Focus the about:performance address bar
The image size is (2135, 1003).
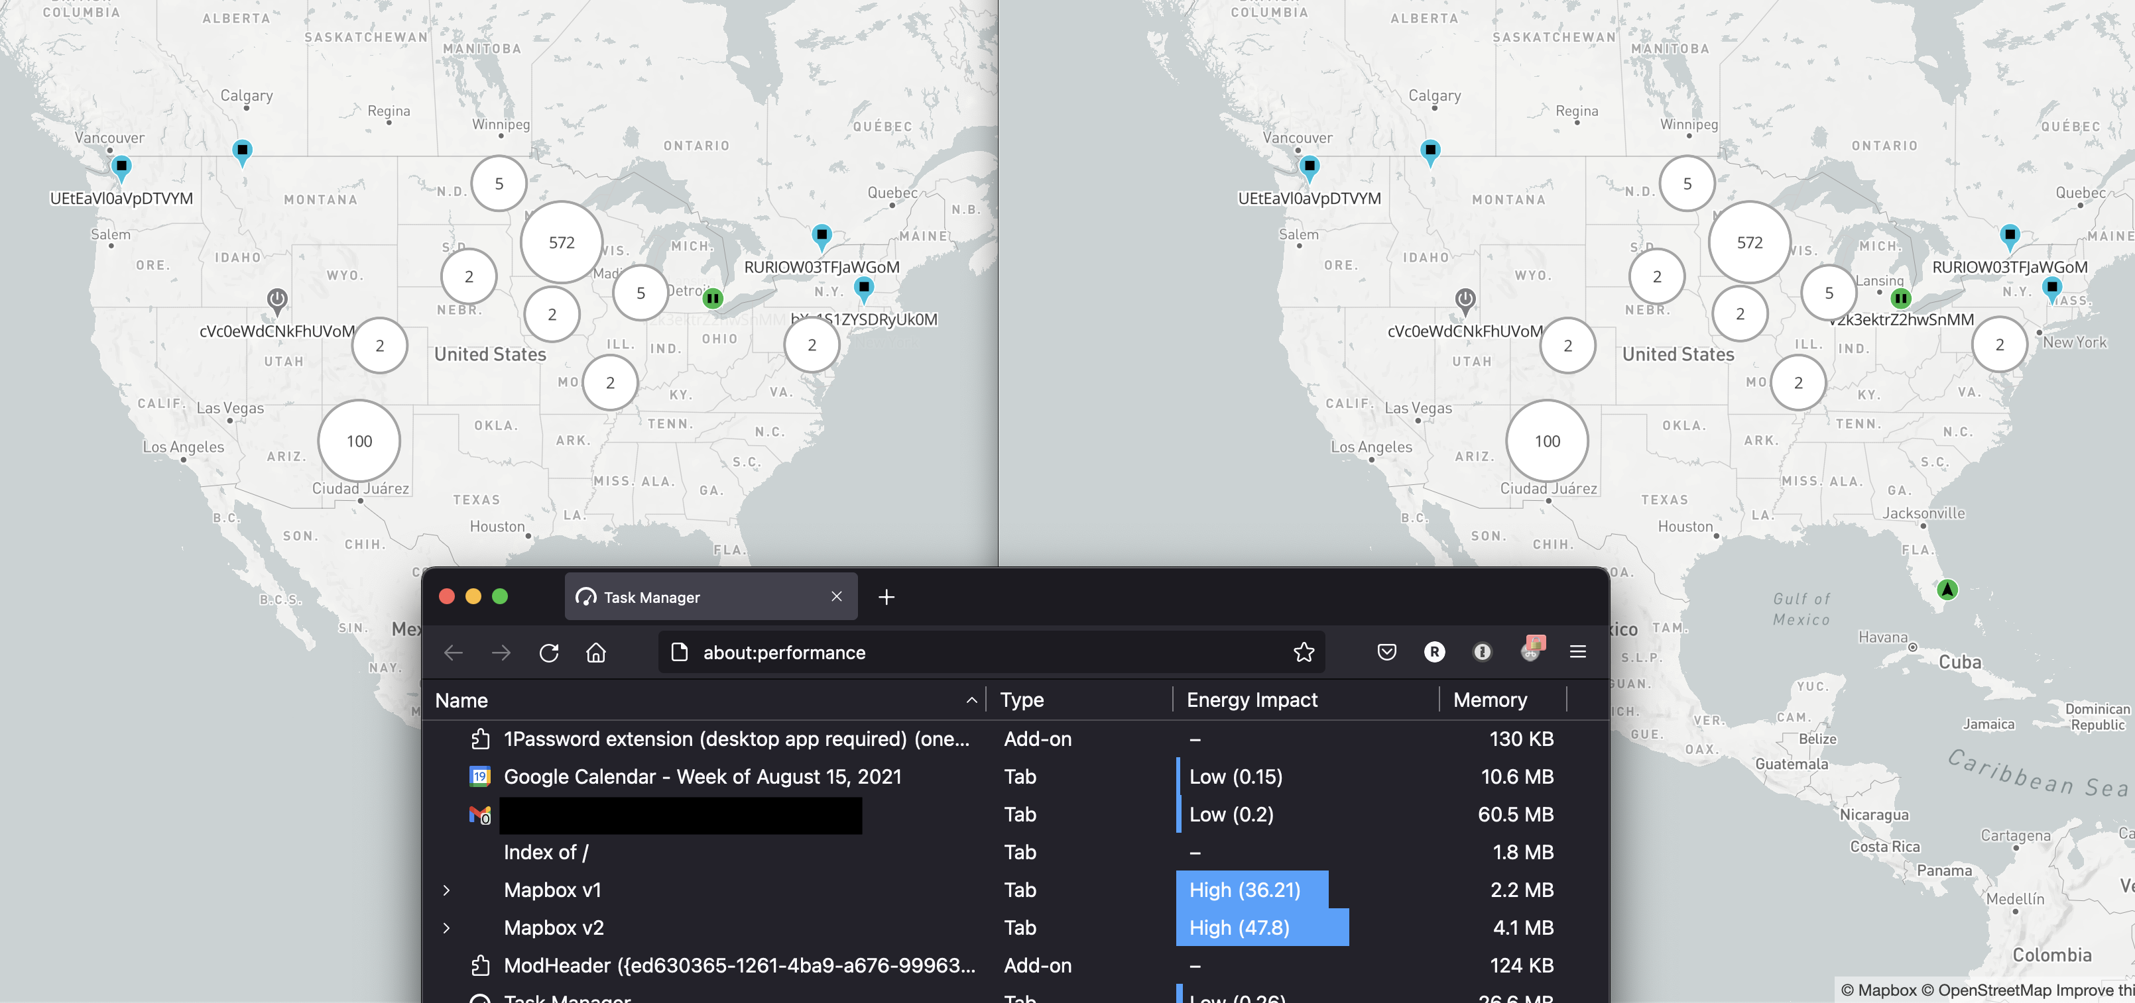click(x=991, y=653)
